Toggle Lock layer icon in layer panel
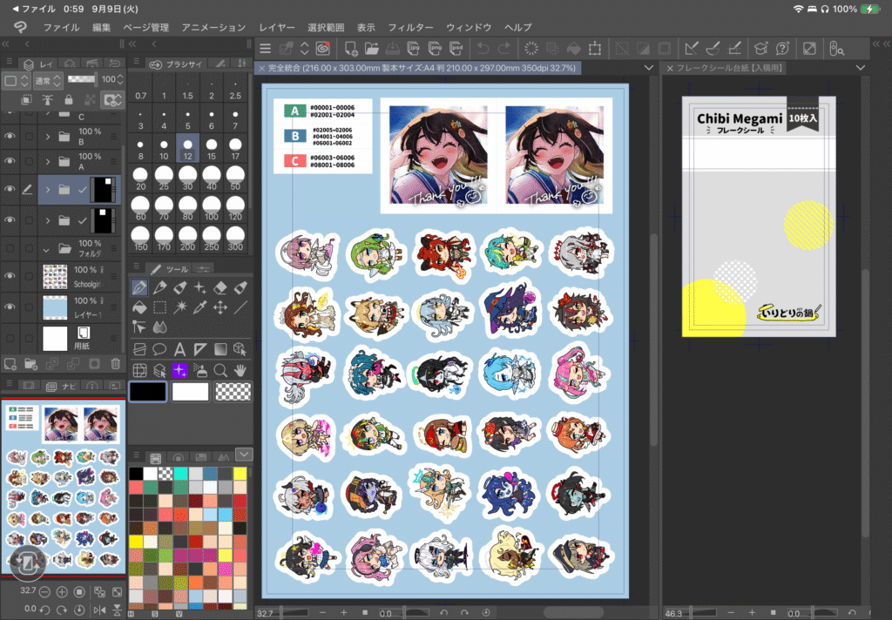Screen dimensions: 892x620 pos(69,100)
